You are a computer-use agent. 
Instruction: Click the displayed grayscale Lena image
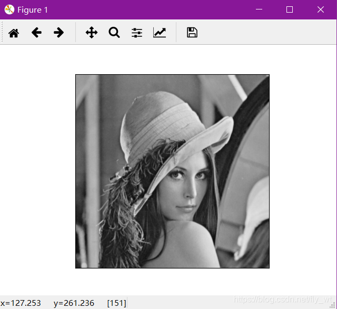[x=172, y=171]
